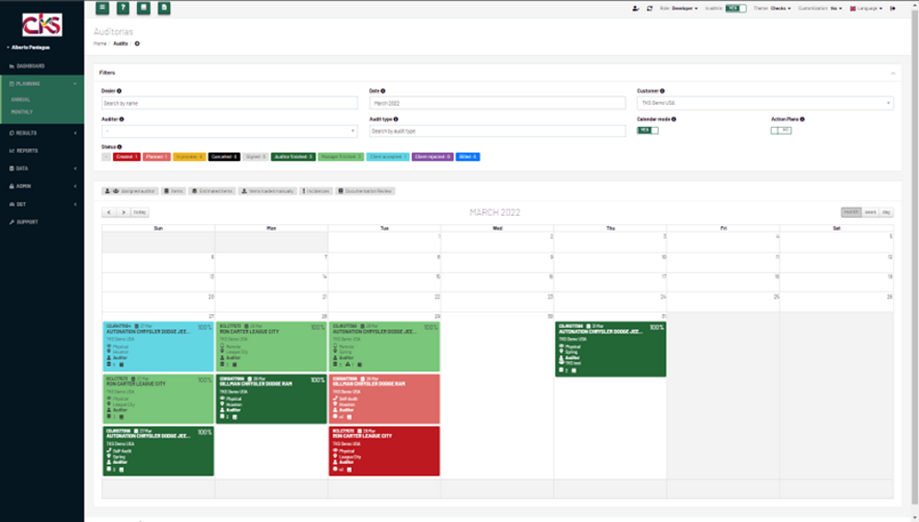Viewport: 919px width, 522px height.
Task: Advance to next month with right arrow
Action: [123, 212]
